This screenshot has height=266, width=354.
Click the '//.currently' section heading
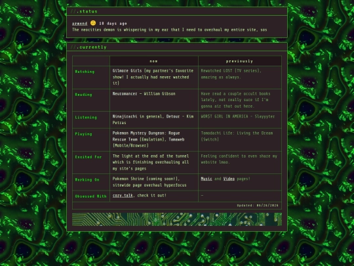tap(88, 47)
